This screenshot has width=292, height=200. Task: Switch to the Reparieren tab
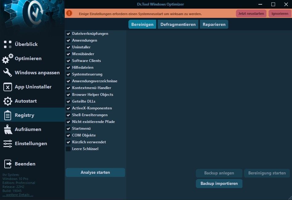tap(214, 24)
